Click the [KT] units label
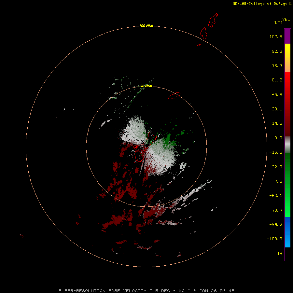The width and height of the screenshot is (293, 293). pyautogui.click(x=278, y=22)
